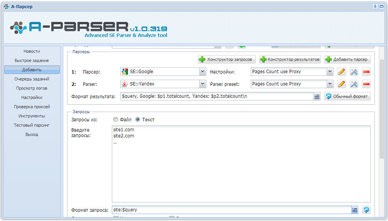Open the Конструктор результатов builder
This screenshot has width=388, height=221.
tap(290, 59)
